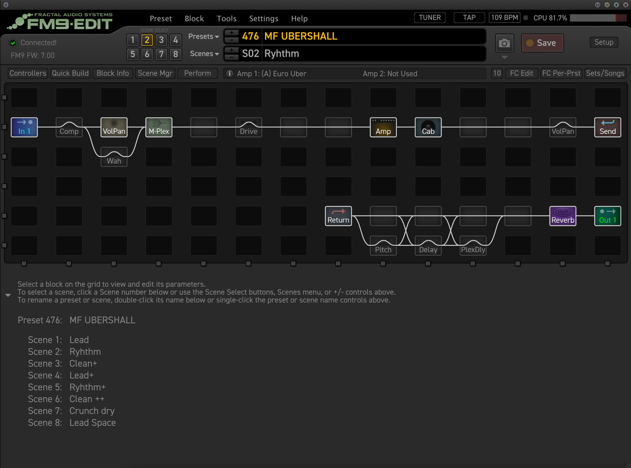Image resolution: width=631 pixels, height=468 pixels.
Task: Click the preset name MF UBERSHALL field
Action: coord(374,36)
